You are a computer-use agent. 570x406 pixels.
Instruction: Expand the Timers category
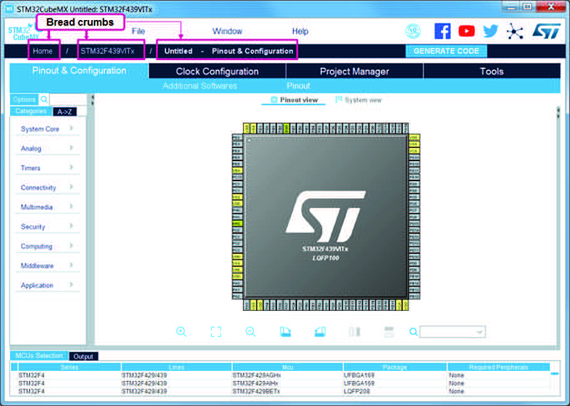click(x=47, y=168)
